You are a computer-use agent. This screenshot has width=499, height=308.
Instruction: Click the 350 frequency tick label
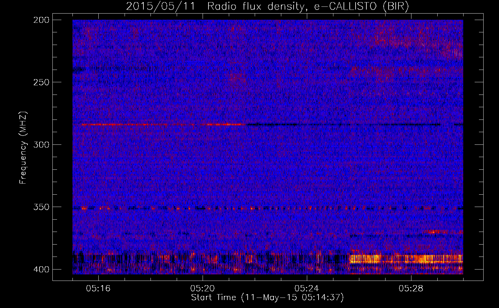[41, 207]
